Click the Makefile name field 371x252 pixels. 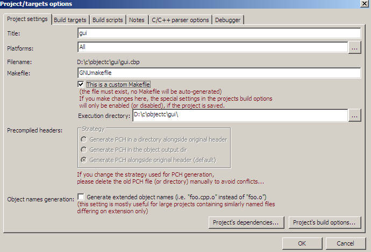[x=219, y=73]
